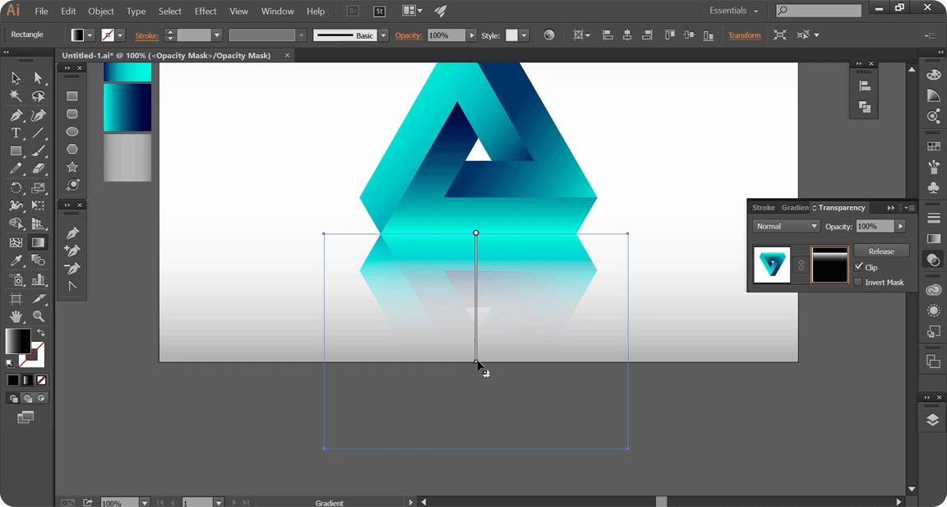The height and width of the screenshot is (507, 947).
Task: Select the Eyedropper tool
Action: [x=16, y=260]
